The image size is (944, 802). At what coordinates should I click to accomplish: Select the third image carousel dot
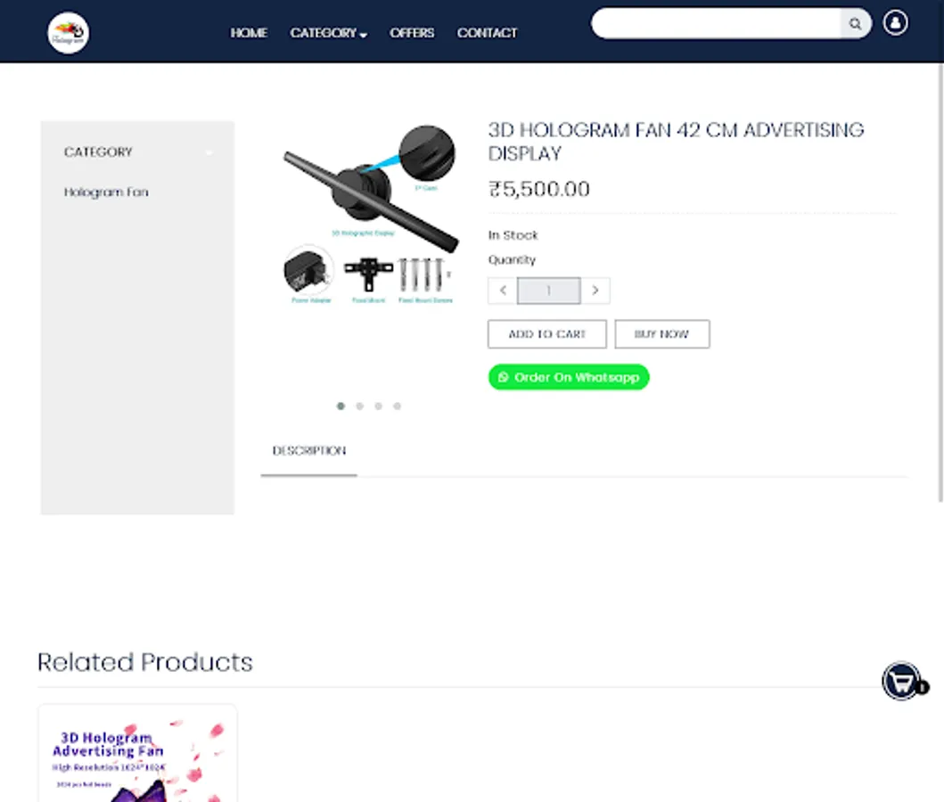click(x=378, y=406)
